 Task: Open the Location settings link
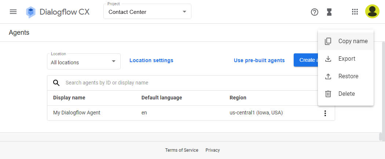click(x=151, y=60)
